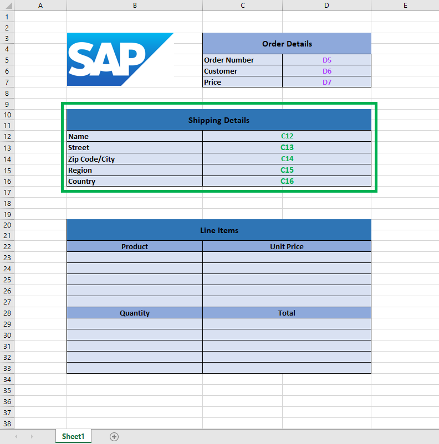Click the cell showing C12

[x=287, y=136]
